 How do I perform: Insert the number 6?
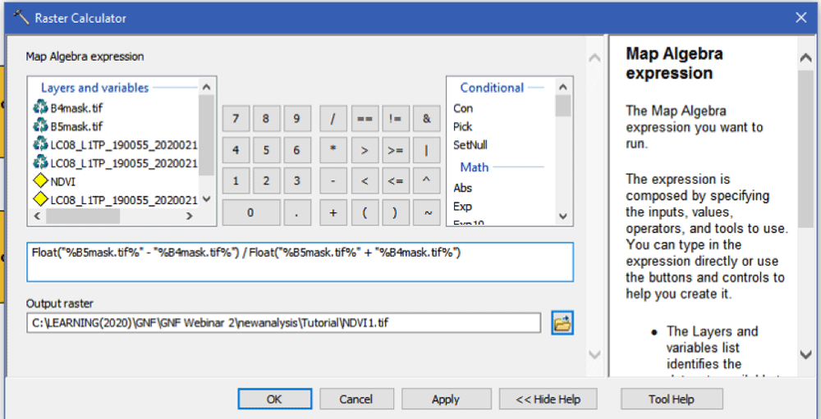(x=297, y=150)
